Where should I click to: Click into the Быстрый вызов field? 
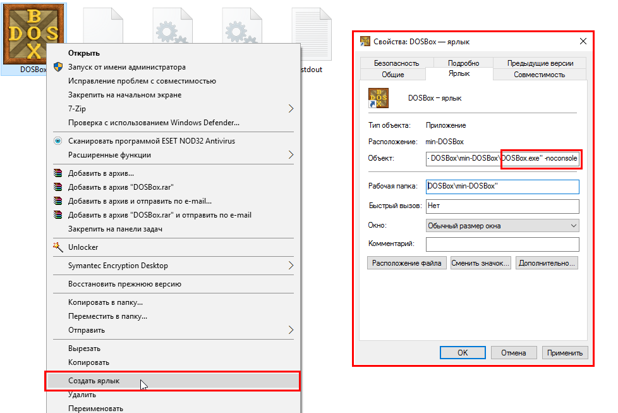502,206
